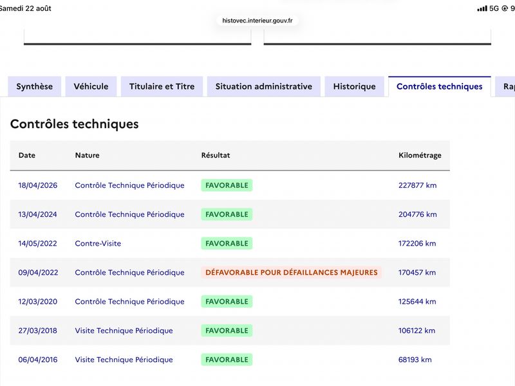Open the Synthèse tab

click(35, 86)
